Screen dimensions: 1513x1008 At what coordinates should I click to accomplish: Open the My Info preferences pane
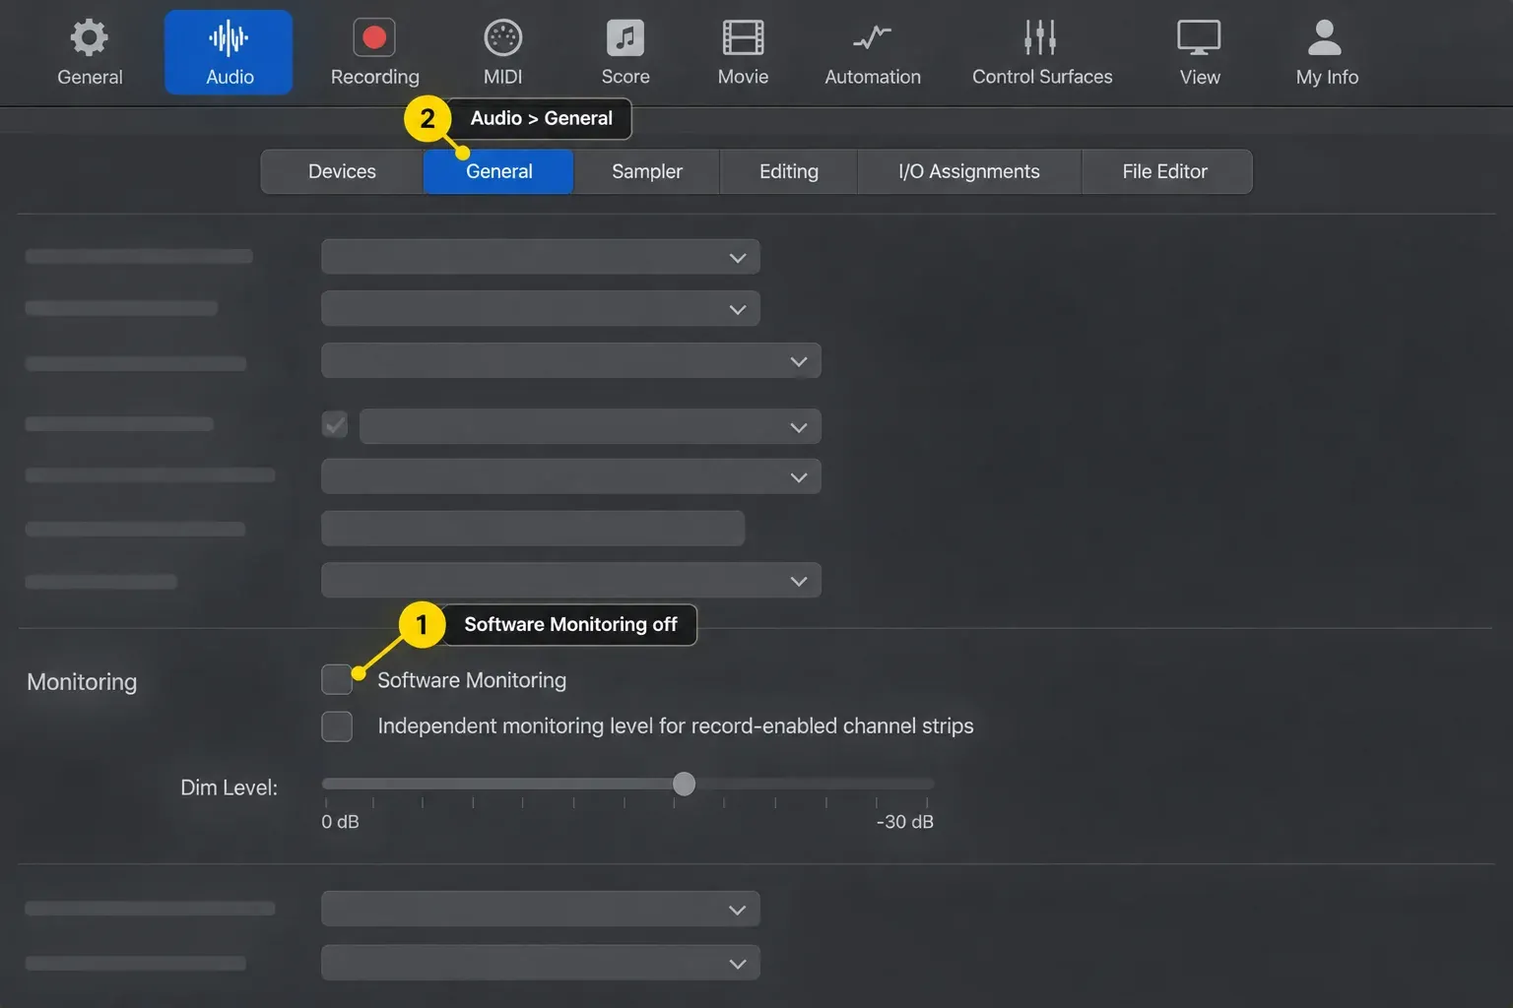1327,53
